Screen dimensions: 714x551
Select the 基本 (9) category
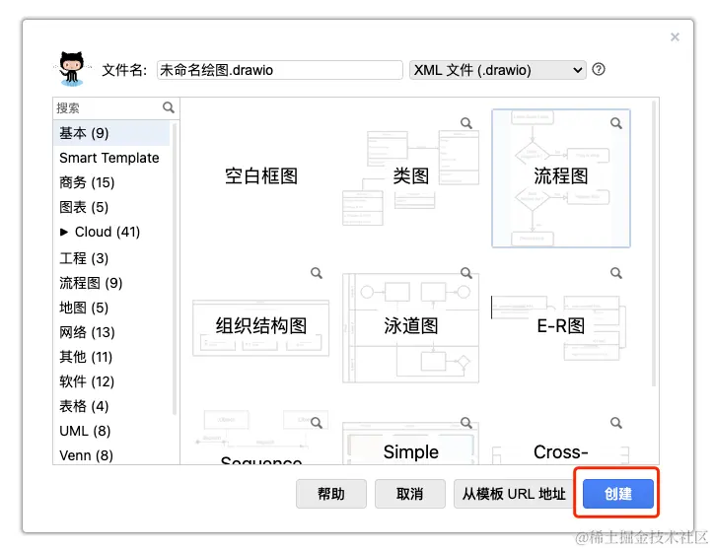(111, 133)
